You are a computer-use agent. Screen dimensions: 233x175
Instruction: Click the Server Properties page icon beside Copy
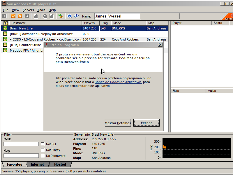coord(52,16)
